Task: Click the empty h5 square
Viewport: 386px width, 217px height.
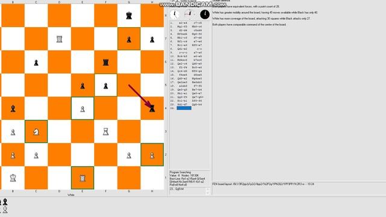Action: [x=152, y=85]
